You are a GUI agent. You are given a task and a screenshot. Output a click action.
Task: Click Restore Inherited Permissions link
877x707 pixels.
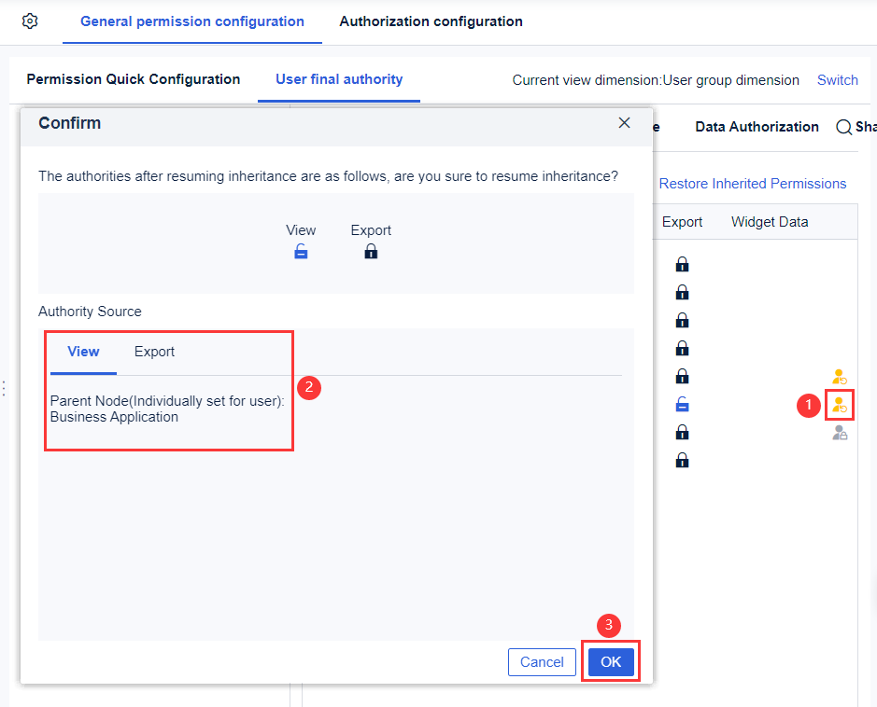[753, 183]
